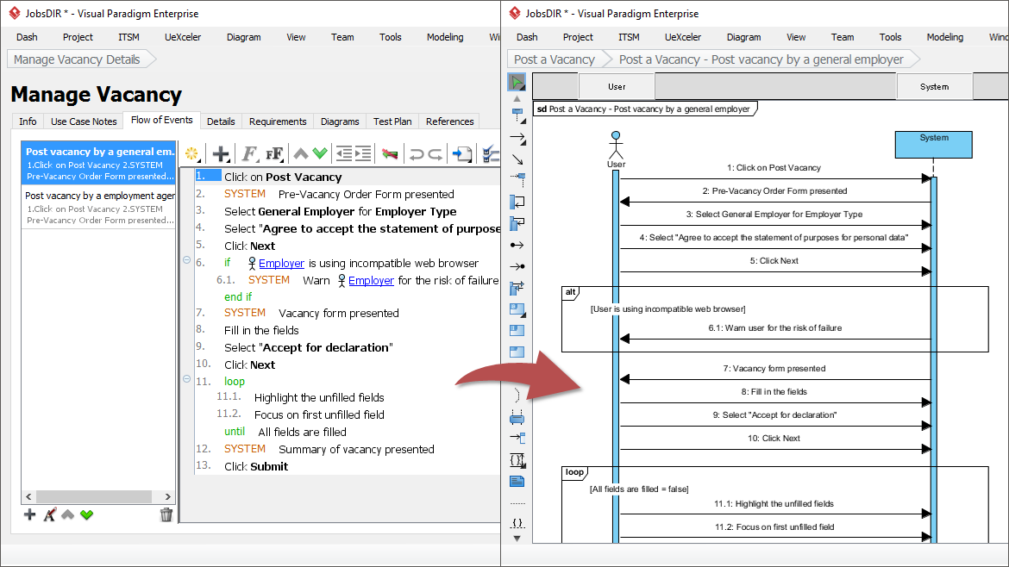The image size is (1009, 567).
Task: Switch to the Diagrams tab
Action: [x=340, y=121]
